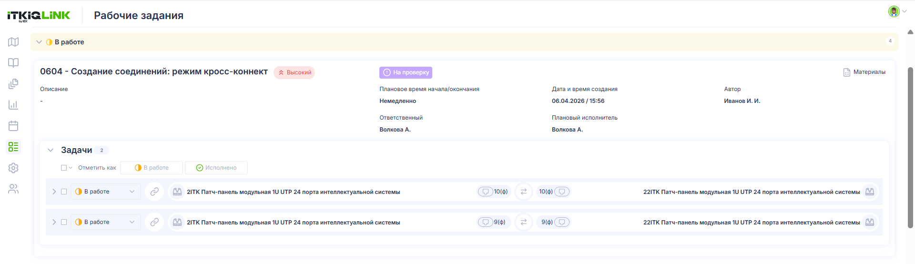Tick the select-all checkbox next to Отметить как
The image size is (915, 264).
[64, 168]
